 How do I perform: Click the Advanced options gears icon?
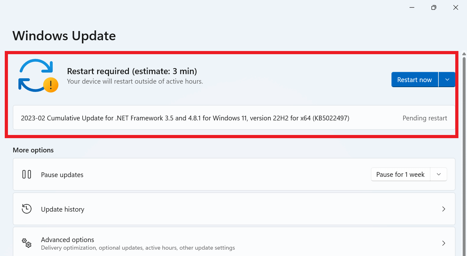(27, 243)
